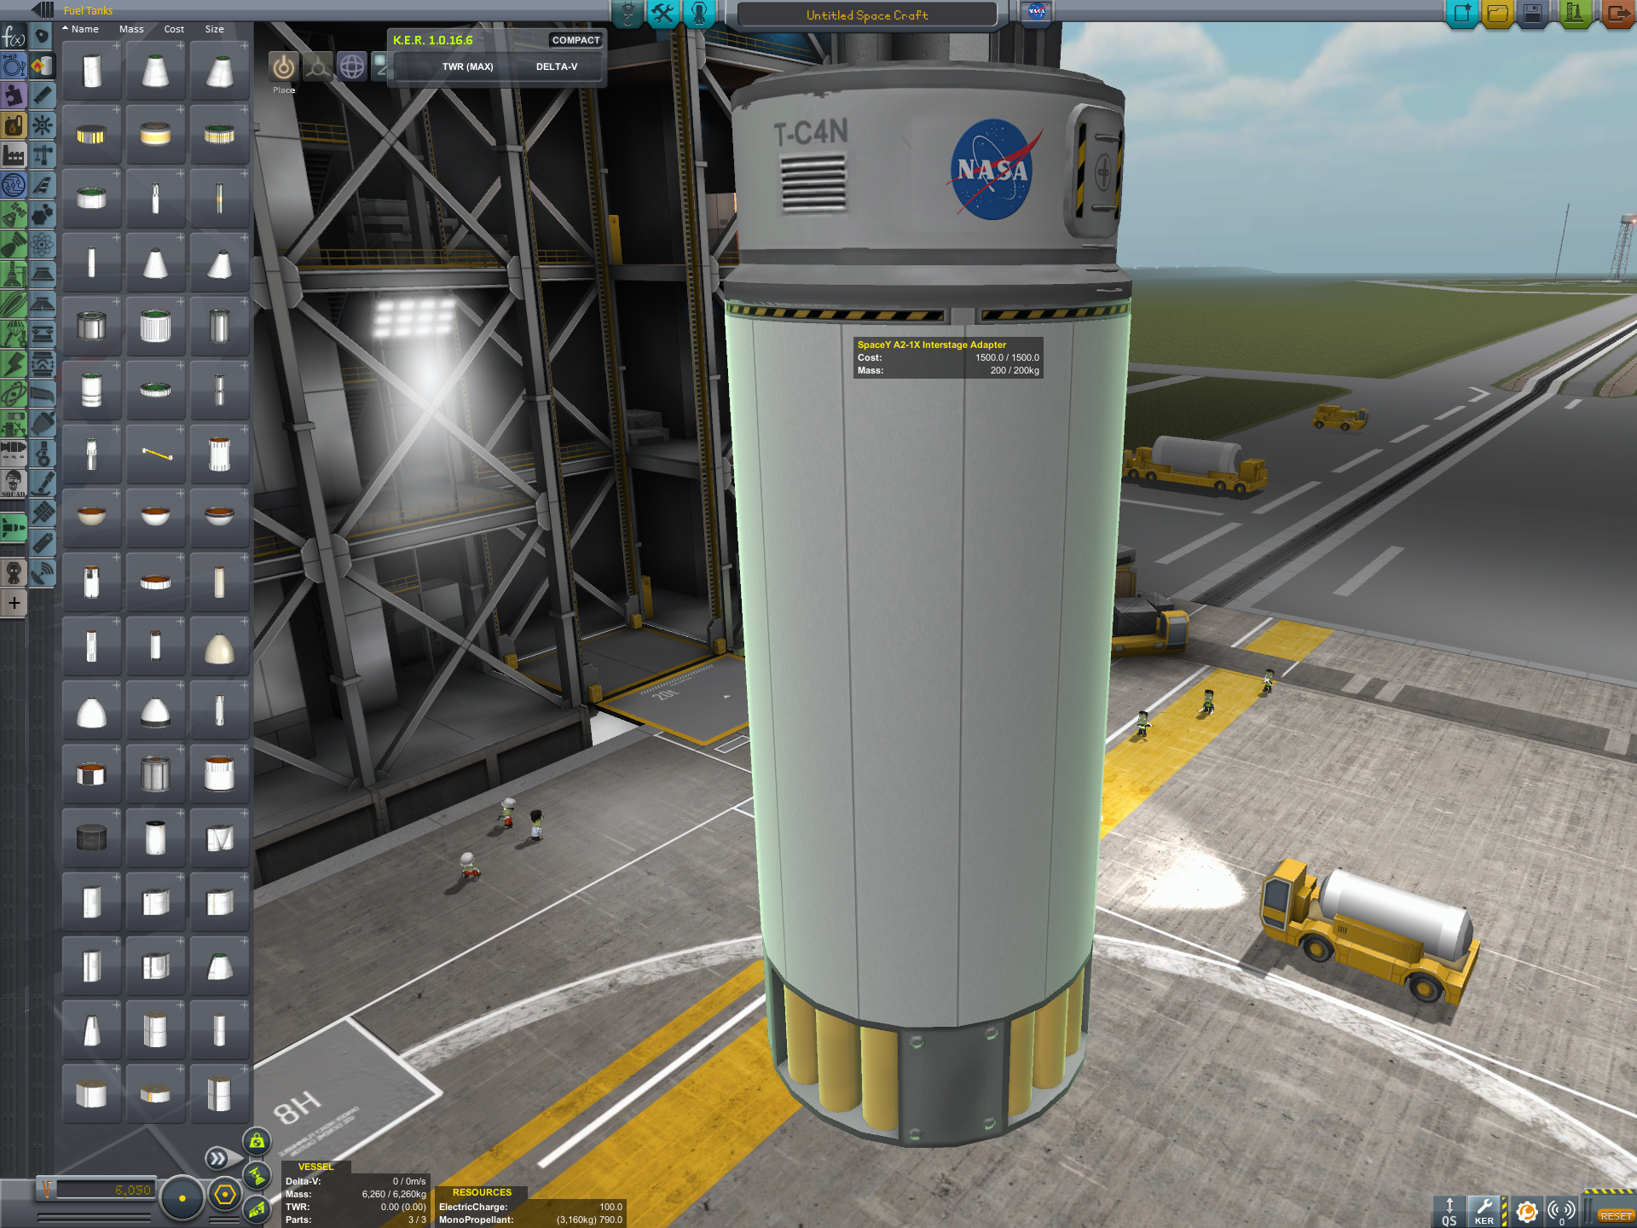The width and height of the screenshot is (1637, 1228).
Task: Toggle the QS toolbar button
Action: click(x=1449, y=1212)
